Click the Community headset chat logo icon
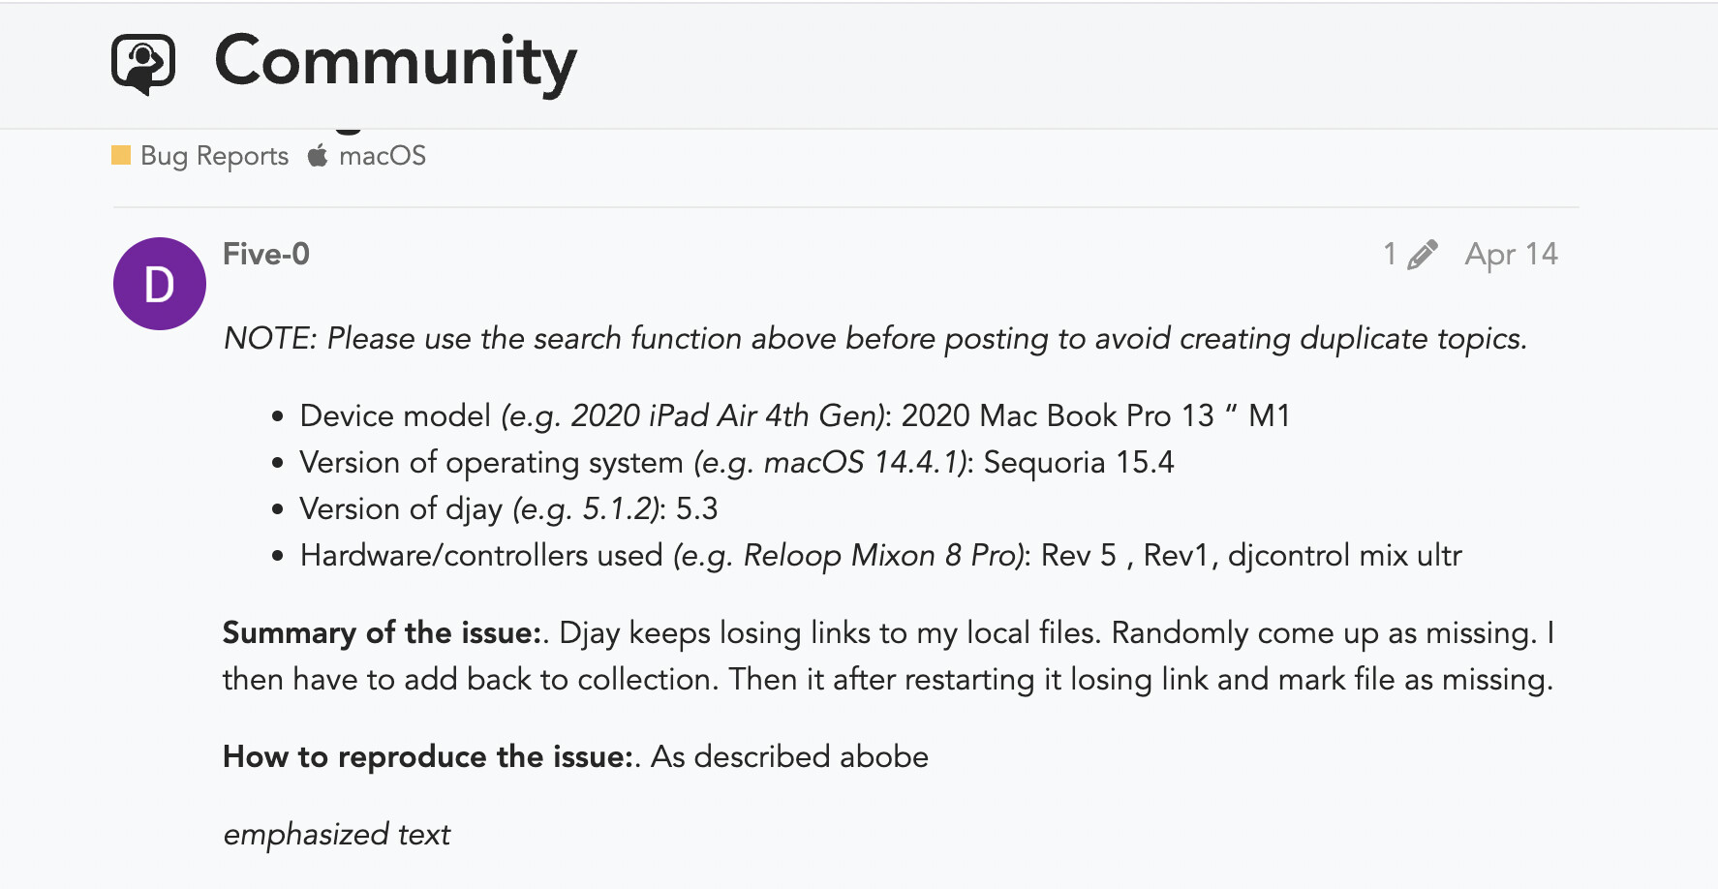The height and width of the screenshot is (889, 1718). tap(143, 64)
